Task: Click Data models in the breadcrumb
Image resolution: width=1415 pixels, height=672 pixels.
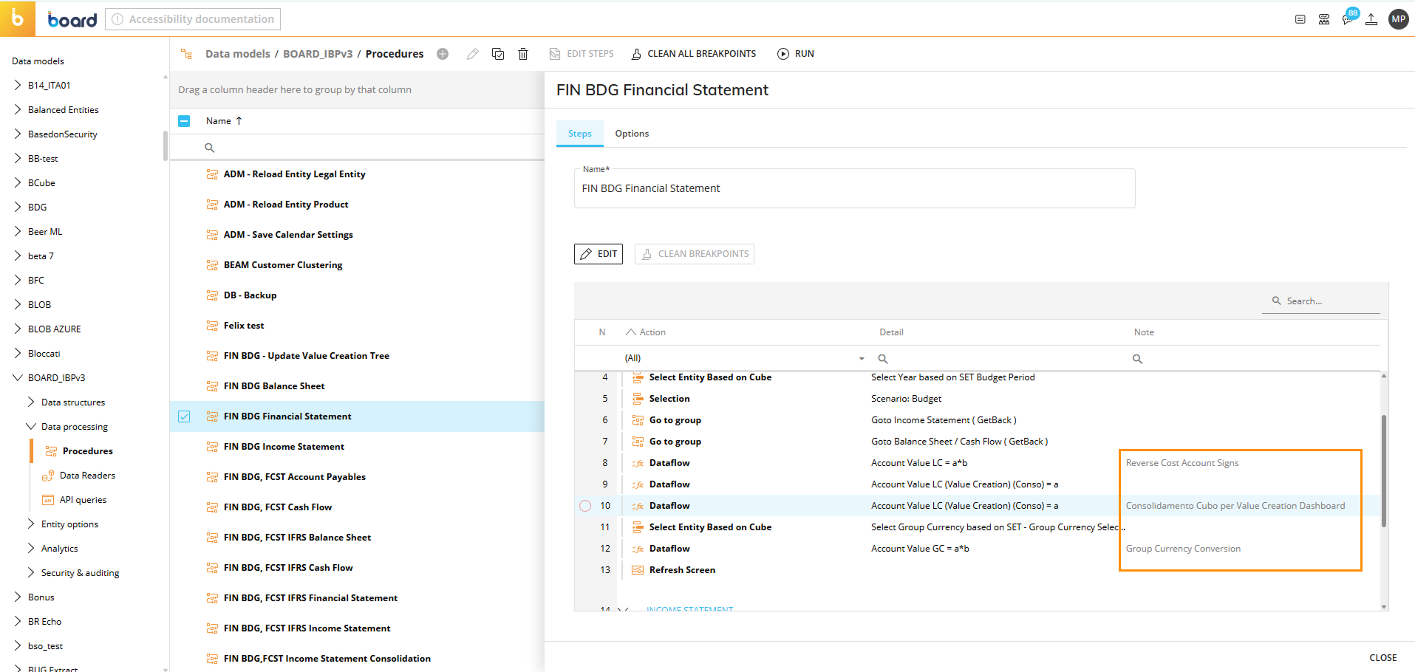Action: click(237, 54)
